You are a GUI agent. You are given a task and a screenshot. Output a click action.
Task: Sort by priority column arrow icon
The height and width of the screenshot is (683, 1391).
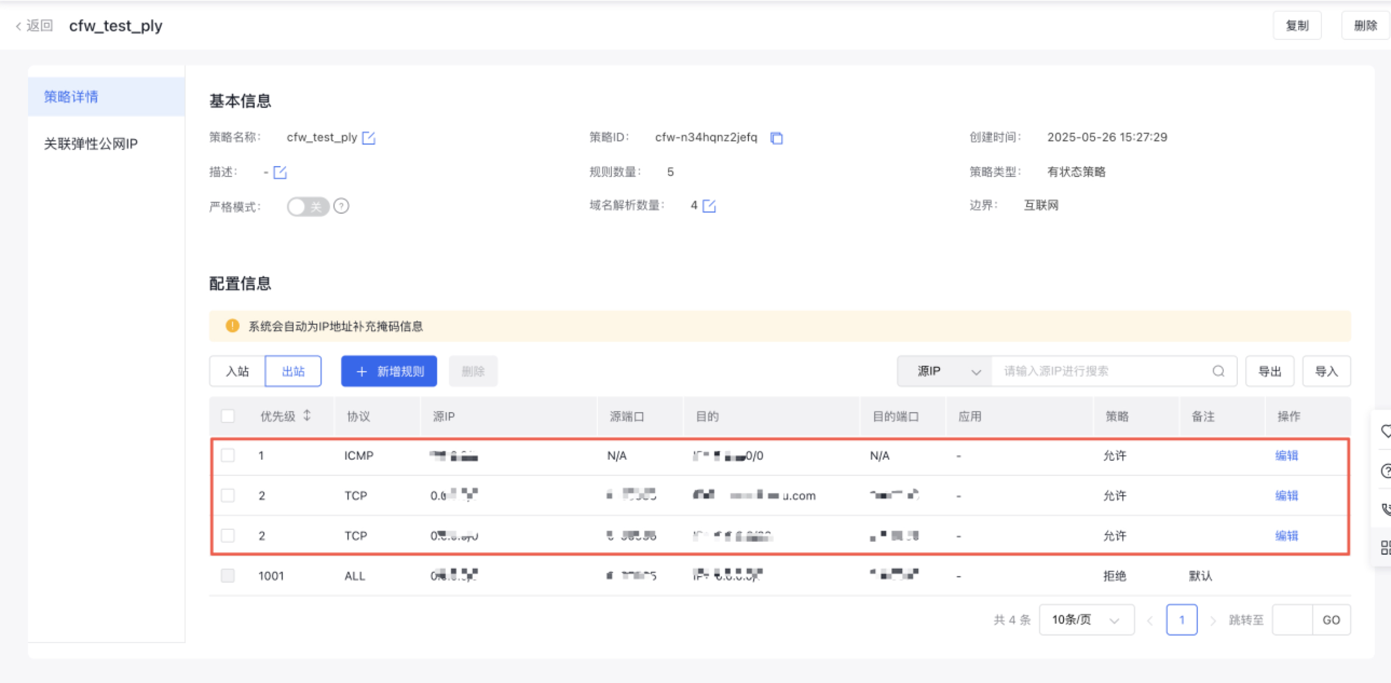307,415
